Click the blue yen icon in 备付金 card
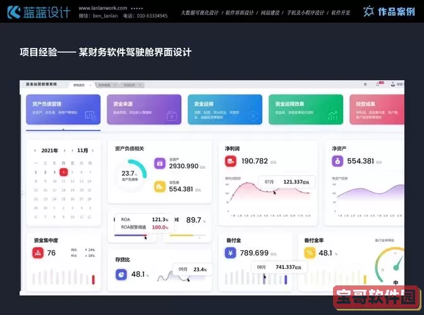 [230, 253]
